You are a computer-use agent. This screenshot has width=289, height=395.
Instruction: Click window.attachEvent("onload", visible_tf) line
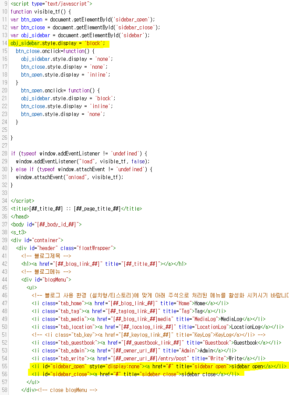point(70,177)
